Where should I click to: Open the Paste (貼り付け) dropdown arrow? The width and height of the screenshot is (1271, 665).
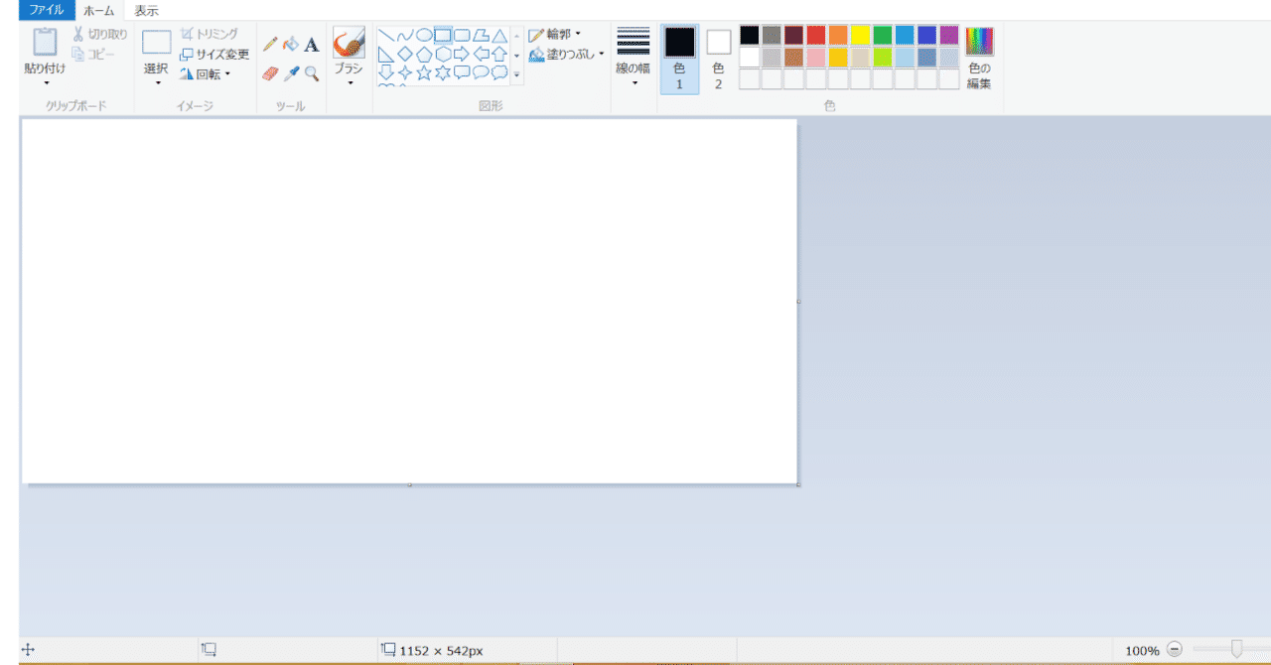pyautogui.click(x=46, y=83)
